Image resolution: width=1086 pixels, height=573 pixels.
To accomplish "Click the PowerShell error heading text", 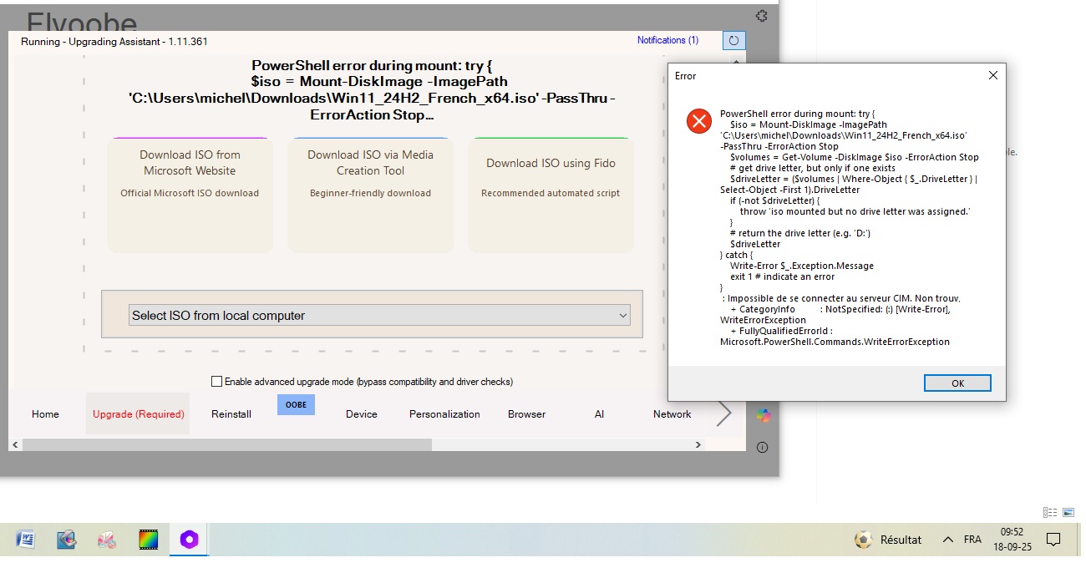I will pos(372,90).
